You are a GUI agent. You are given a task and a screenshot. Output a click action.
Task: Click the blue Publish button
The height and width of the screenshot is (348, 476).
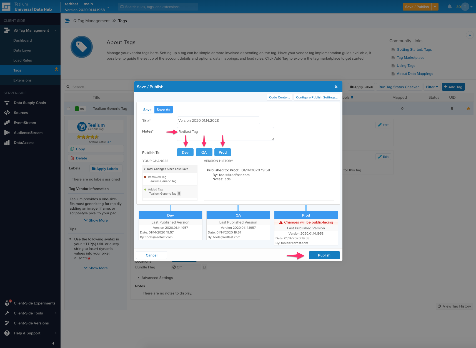tap(324, 255)
